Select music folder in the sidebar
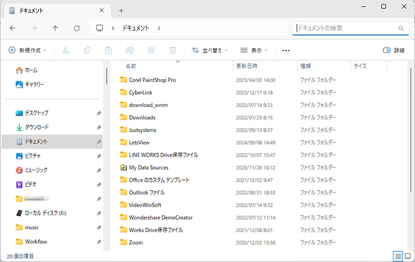Image resolution: width=415 pixels, height=262 pixels. point(52,227)
